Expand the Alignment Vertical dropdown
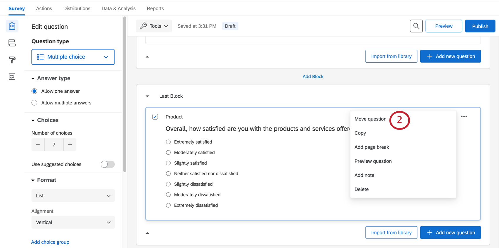Viewport: 499px width, 248px height. click(73, 222)
